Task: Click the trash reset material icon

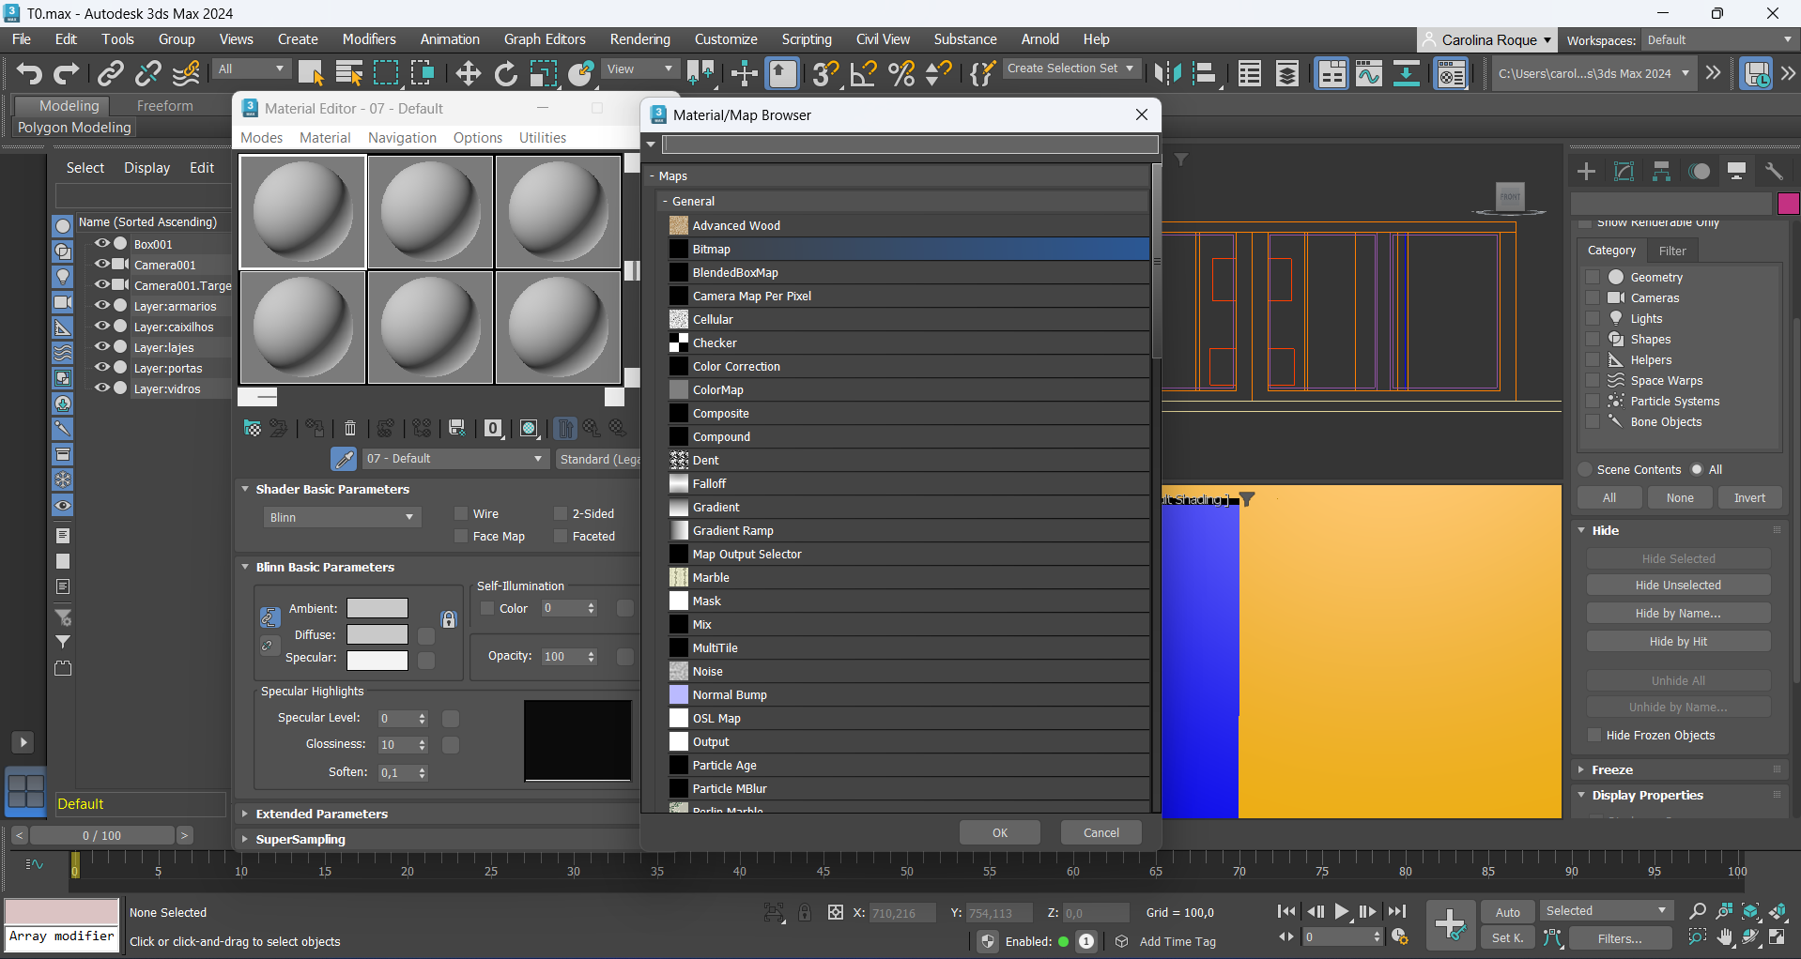Action: pos(350,429)
